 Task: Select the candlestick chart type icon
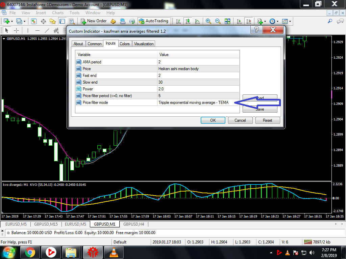(x=188, y=21)
